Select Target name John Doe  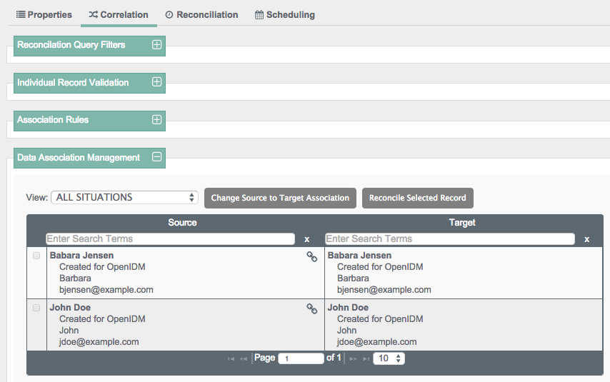click(x=348, y=308)
